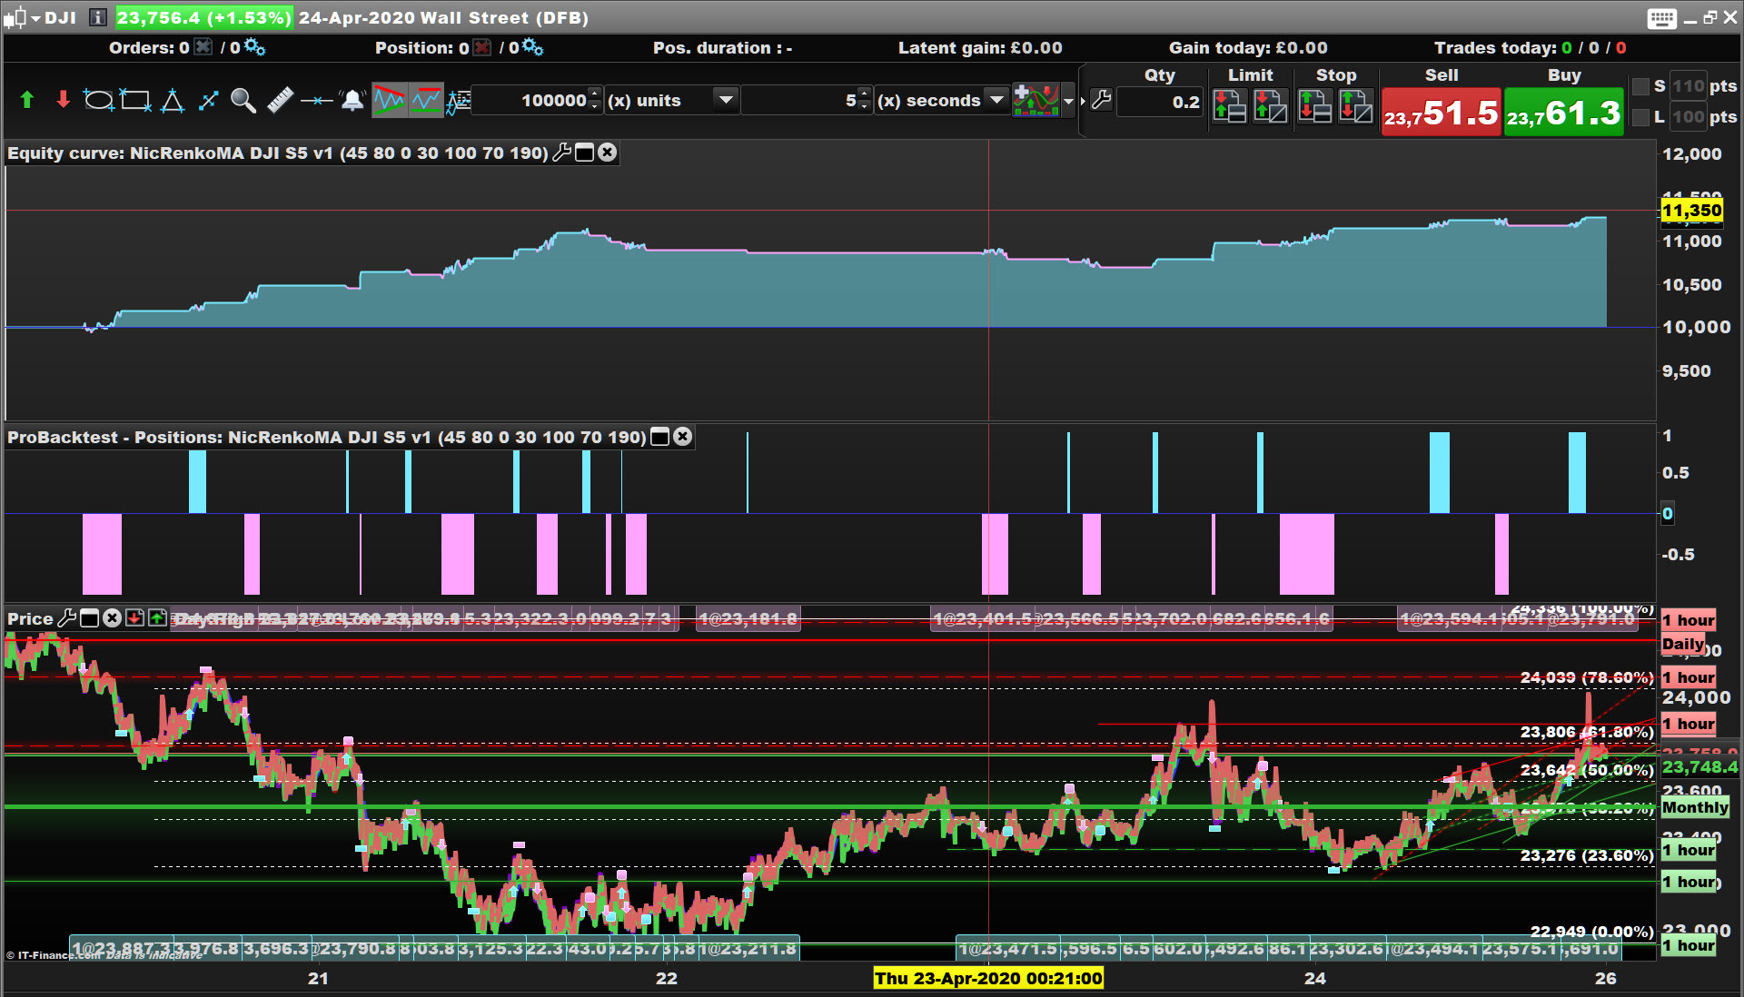Viewport: 1744px width, 997px height.
Task: Expand the DJI instrument dropdown arrow
Action: click(35, 18)
